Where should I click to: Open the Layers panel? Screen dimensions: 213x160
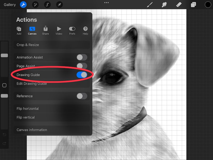point(193,5)
